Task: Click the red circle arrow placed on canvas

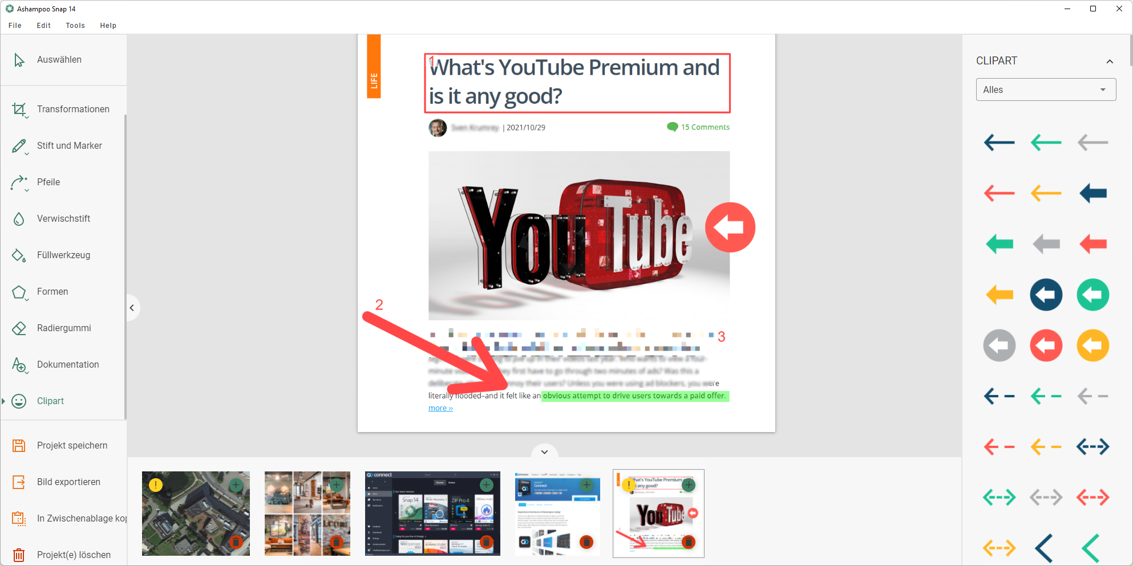Action: pos(730,227)
